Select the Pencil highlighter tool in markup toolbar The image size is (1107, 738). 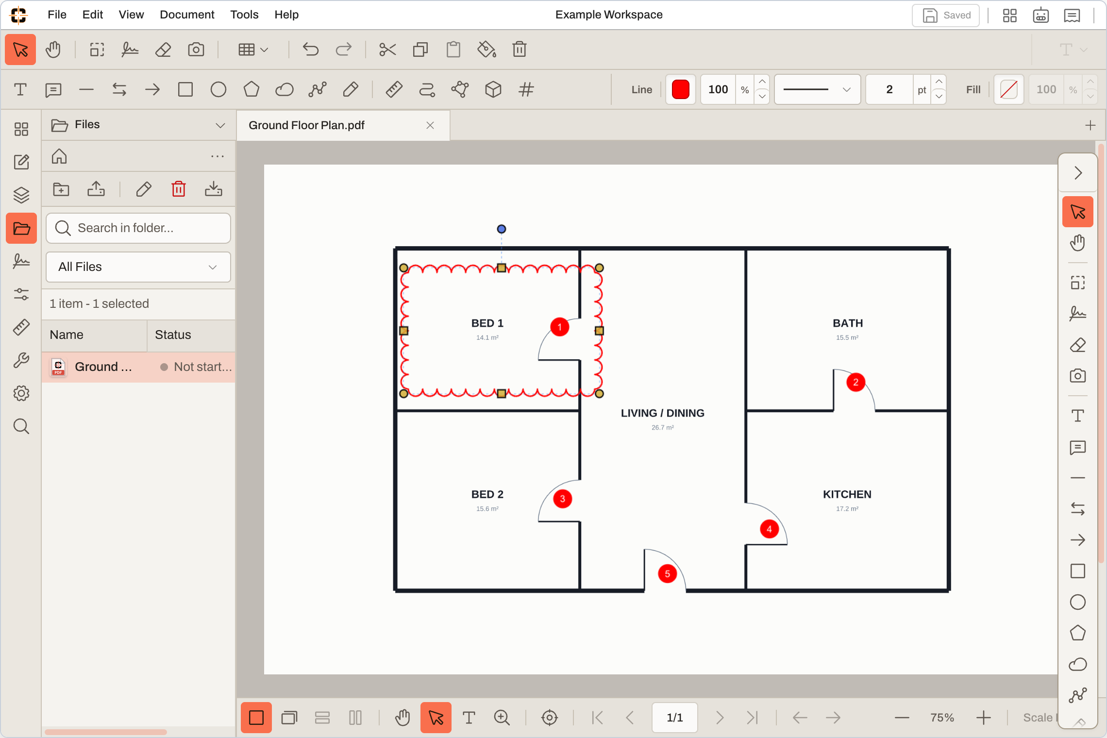pos(351,89)
